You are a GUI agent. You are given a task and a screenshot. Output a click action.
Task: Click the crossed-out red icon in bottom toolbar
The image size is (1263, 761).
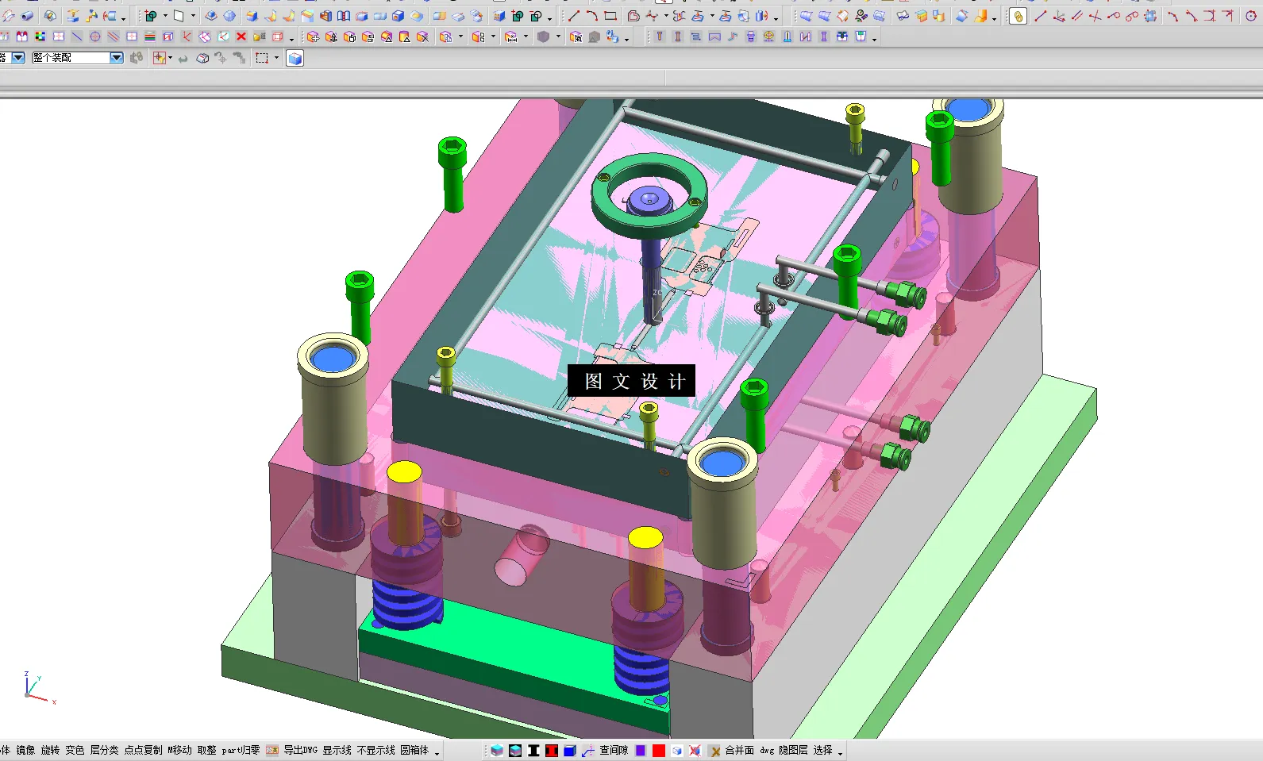pyautogui.click(x=695, y=750)
